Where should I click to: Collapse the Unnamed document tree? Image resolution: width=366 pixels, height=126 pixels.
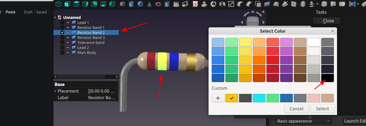pos(55,18)
